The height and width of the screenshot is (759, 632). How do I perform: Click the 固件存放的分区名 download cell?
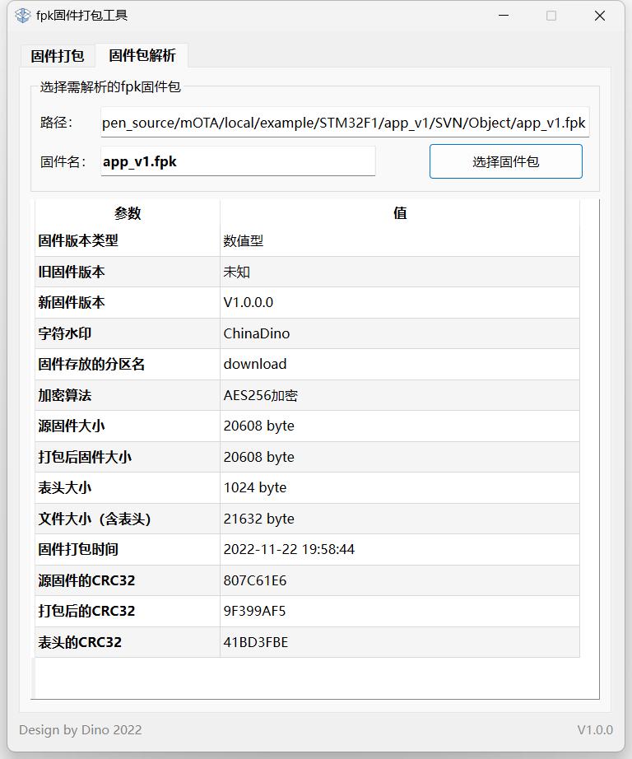[400, 364]
